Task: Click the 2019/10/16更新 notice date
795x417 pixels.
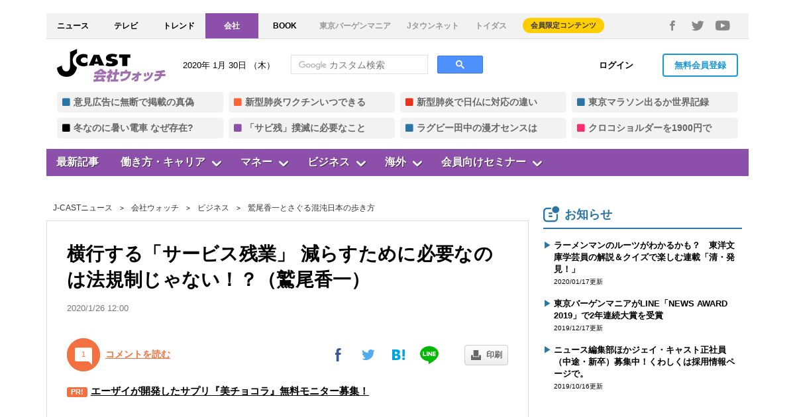Action: 578,387
